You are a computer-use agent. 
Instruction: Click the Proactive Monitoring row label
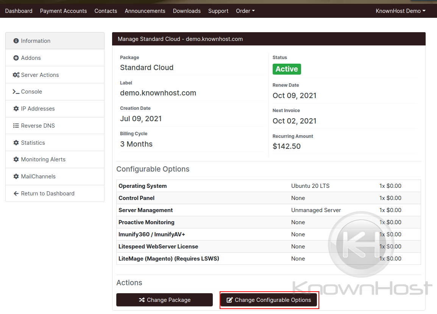[x=146, y=222]
